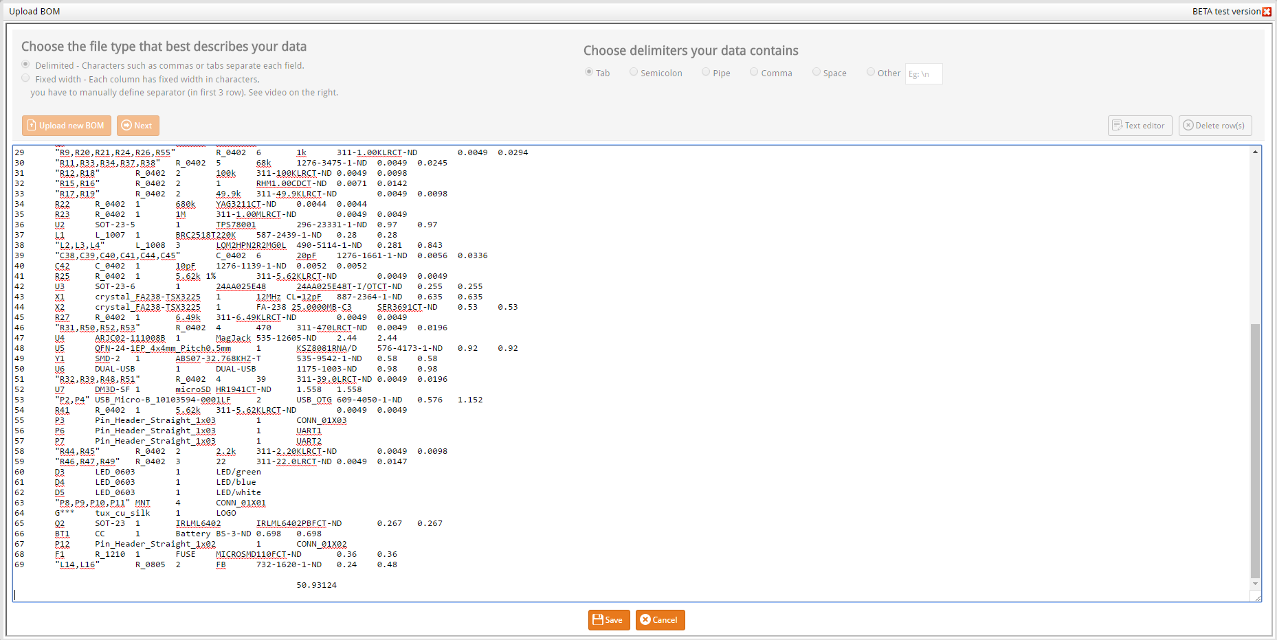Select the Delimited file type radio

25,65
